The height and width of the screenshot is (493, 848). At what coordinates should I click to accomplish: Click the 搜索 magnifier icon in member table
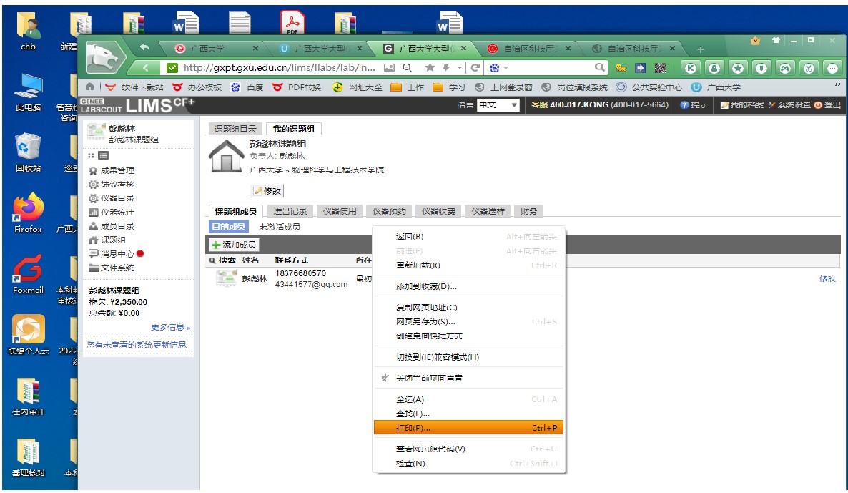click(x=212, y=260)
